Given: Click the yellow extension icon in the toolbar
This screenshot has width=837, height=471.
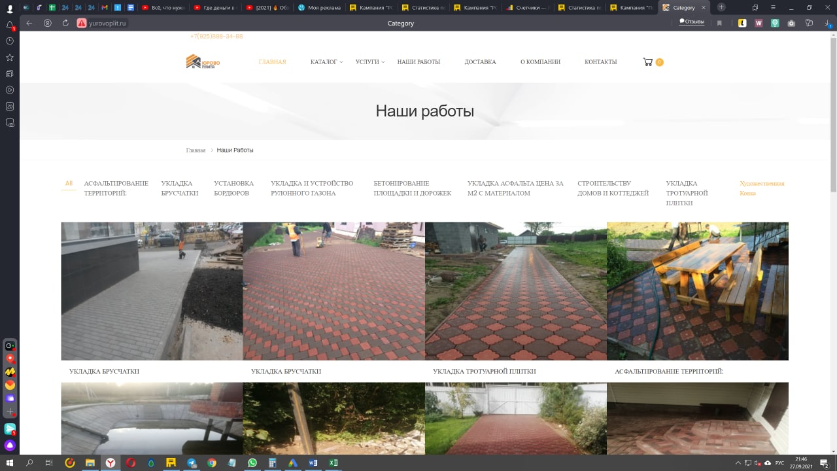Looking at the screenshot, I should click(742, 23).
